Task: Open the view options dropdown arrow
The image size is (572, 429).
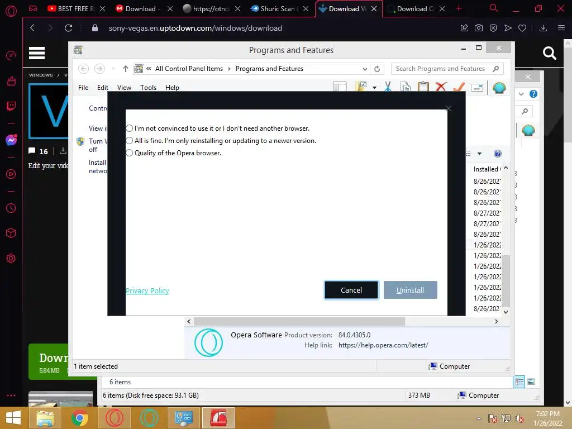Action: click(479, 154)
